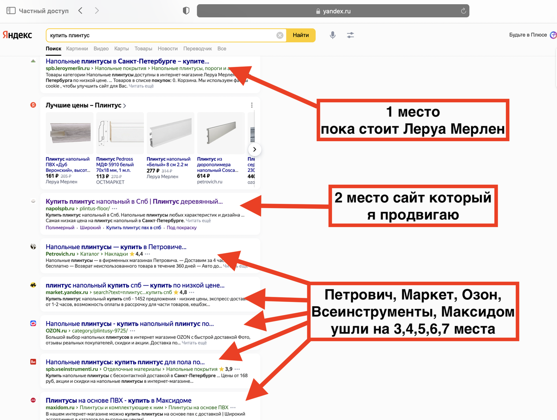Click the Яндекс Плюс colorful icon

(552, 35)
